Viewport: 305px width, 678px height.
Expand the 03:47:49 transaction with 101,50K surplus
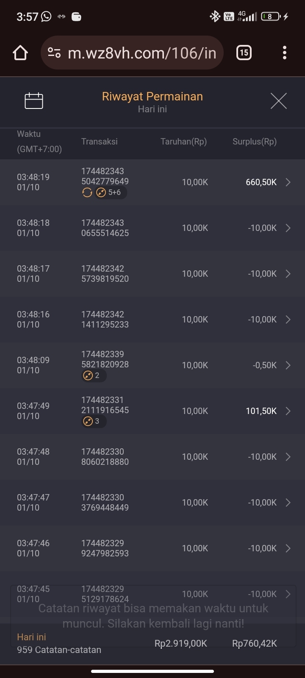(288, 411)
